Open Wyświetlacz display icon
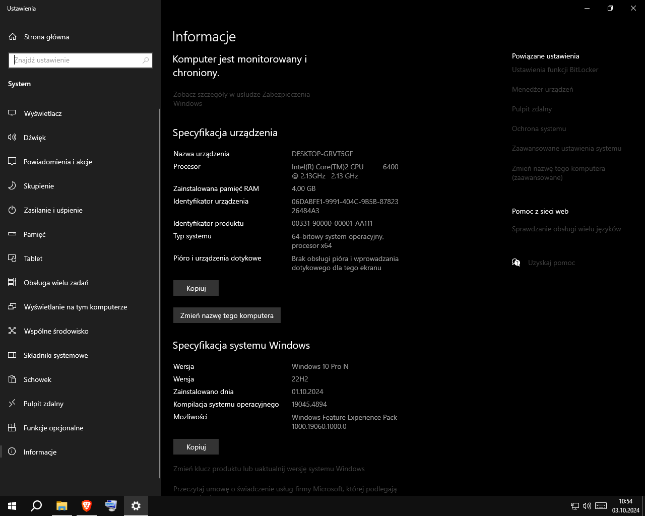 tap(12, 113)
